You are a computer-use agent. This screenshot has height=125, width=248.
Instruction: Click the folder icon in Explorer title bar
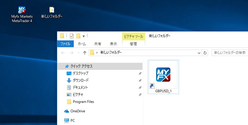(x=62, y=36)
